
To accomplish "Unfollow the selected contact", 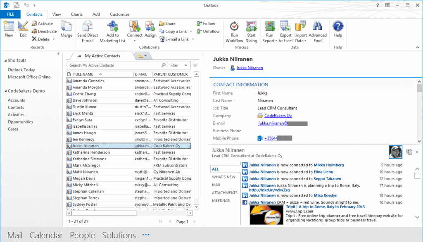I will (208, 31).
